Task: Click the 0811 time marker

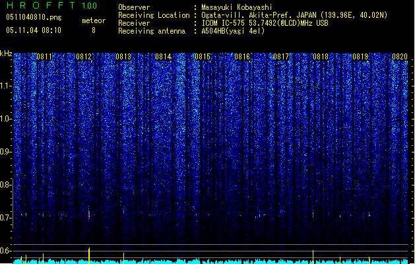Action: coord(44,56)
